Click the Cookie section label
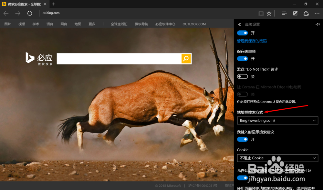Viewport: 323px width, 190px height. 243,150
